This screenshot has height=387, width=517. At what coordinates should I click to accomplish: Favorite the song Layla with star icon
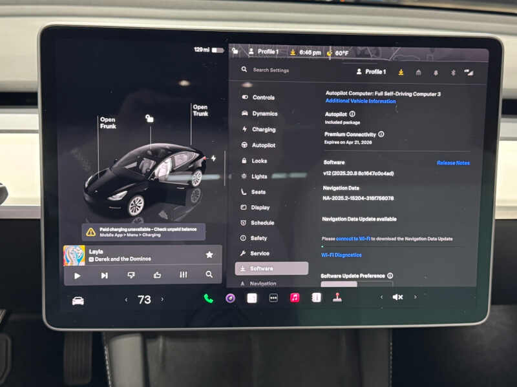tap(209, 255)
